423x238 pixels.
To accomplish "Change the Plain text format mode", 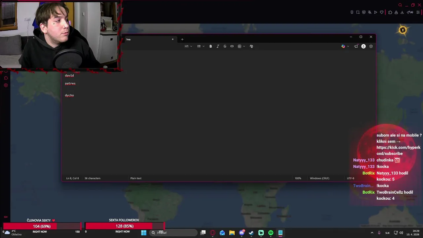I will click(x=136, y=178).
